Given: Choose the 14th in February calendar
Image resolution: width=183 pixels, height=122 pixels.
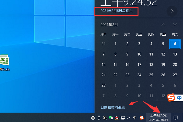Looking at the screenshot, I should tap(103, 65).
